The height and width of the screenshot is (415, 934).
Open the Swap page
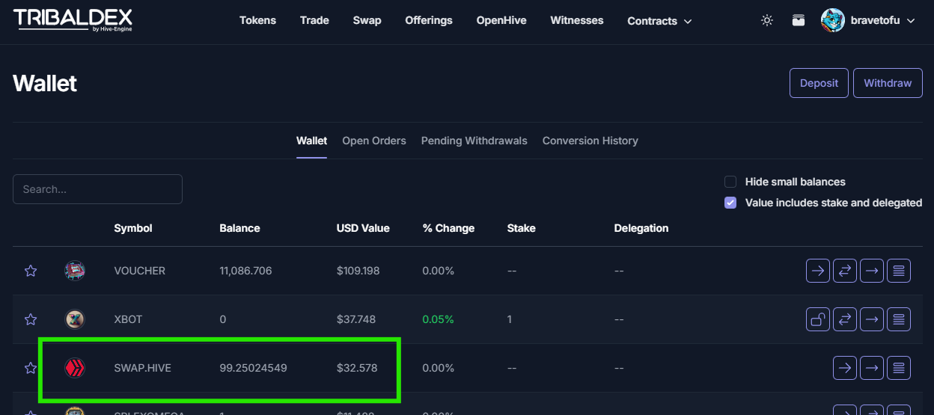[x=367, y=20]
